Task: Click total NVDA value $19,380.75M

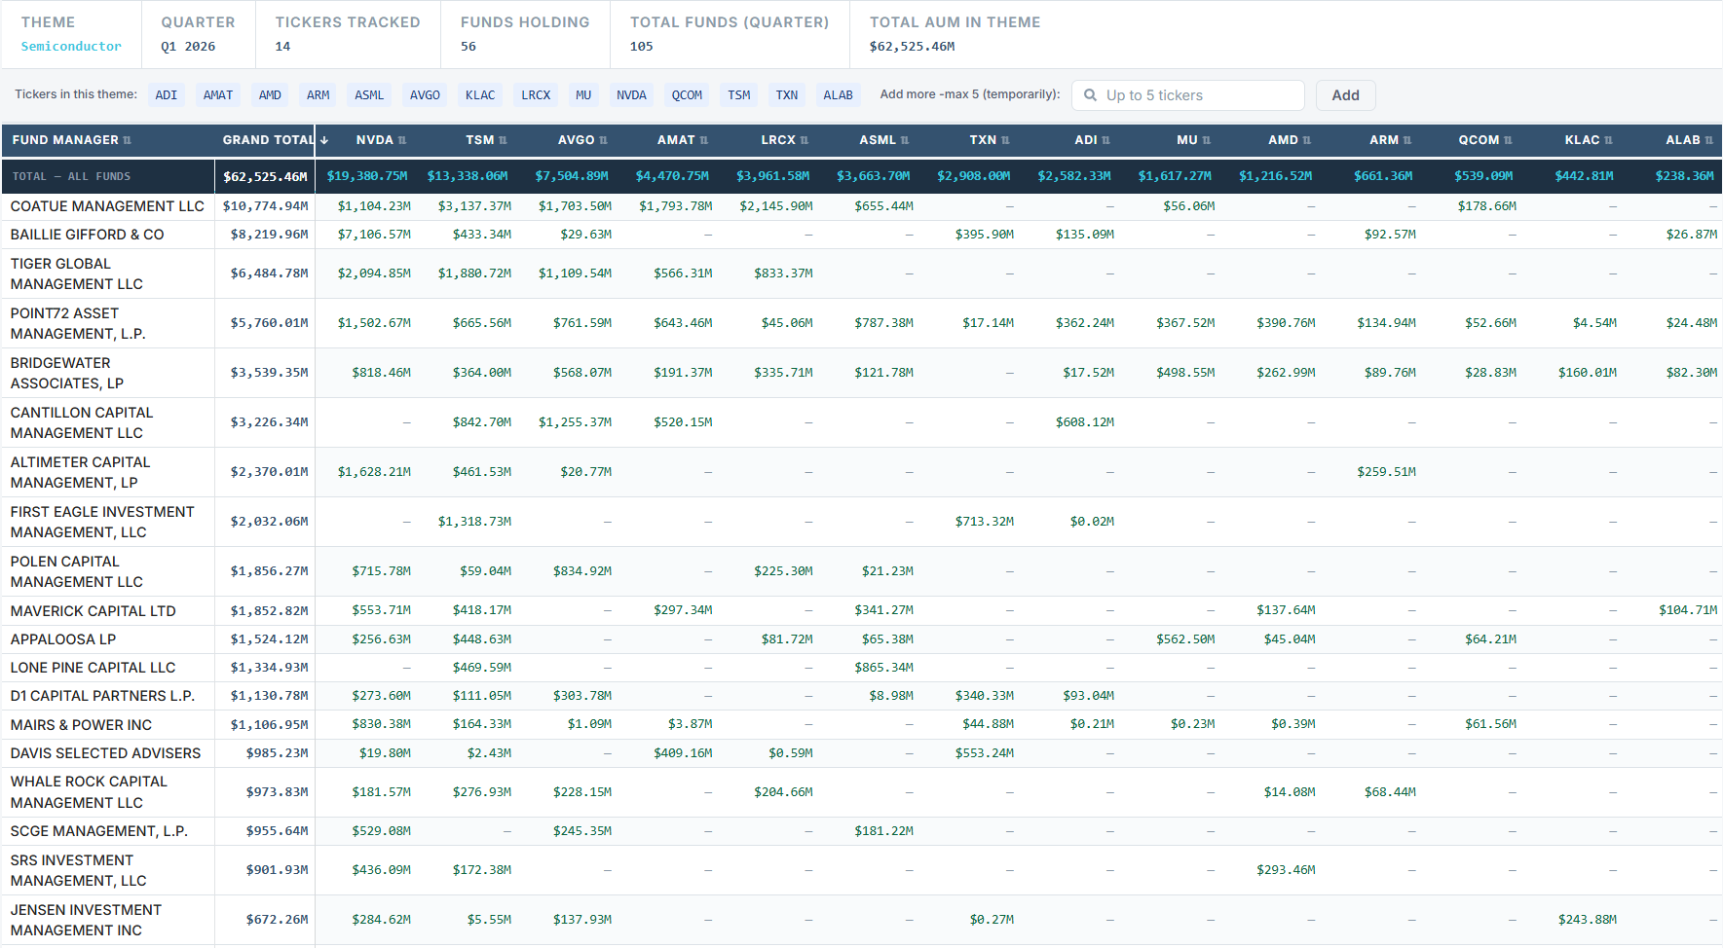Action: (367, 176)
